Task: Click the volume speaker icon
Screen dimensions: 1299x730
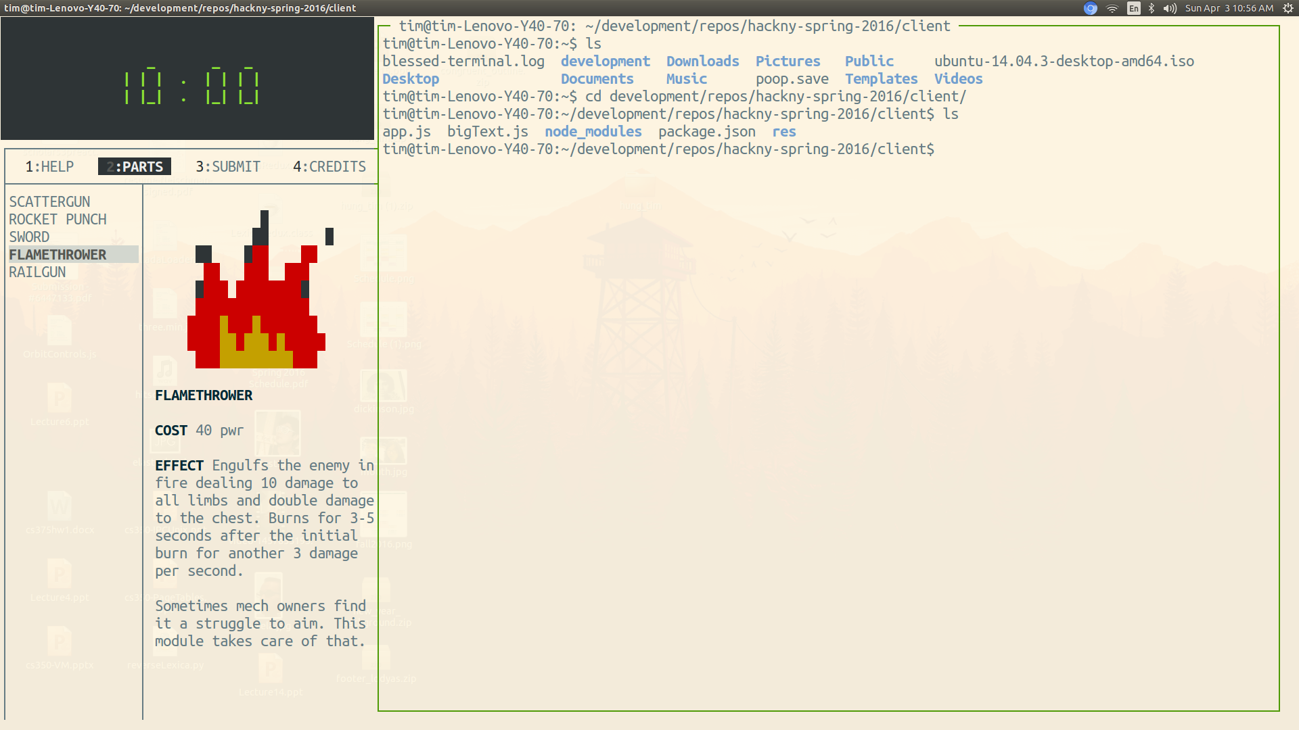Action: click(1170, 8)
